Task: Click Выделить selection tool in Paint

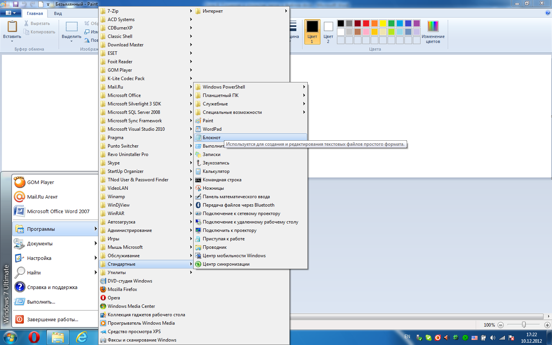Action: (x=72, y=31)
